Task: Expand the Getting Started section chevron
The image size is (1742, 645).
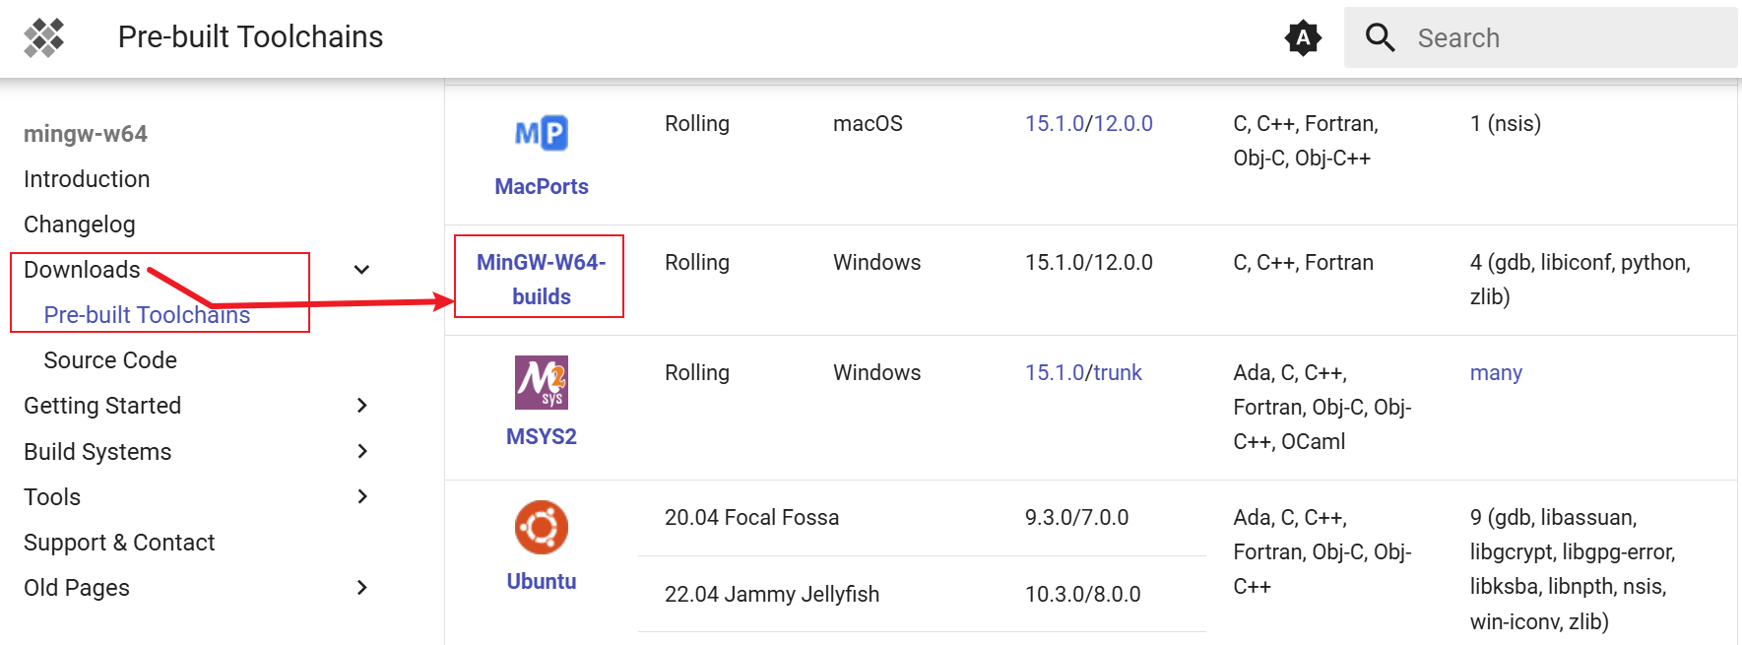Action: coord(361,406)
